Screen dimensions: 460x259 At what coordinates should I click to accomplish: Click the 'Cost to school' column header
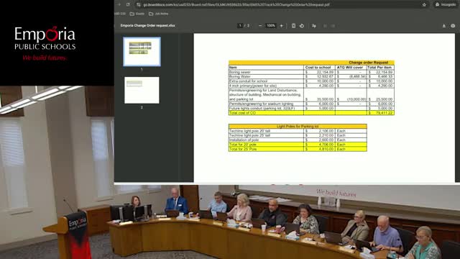[318, 67]
